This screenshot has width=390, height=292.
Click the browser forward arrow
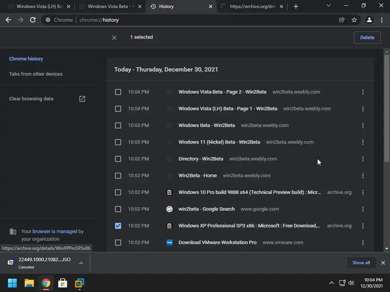pos(21,20)
